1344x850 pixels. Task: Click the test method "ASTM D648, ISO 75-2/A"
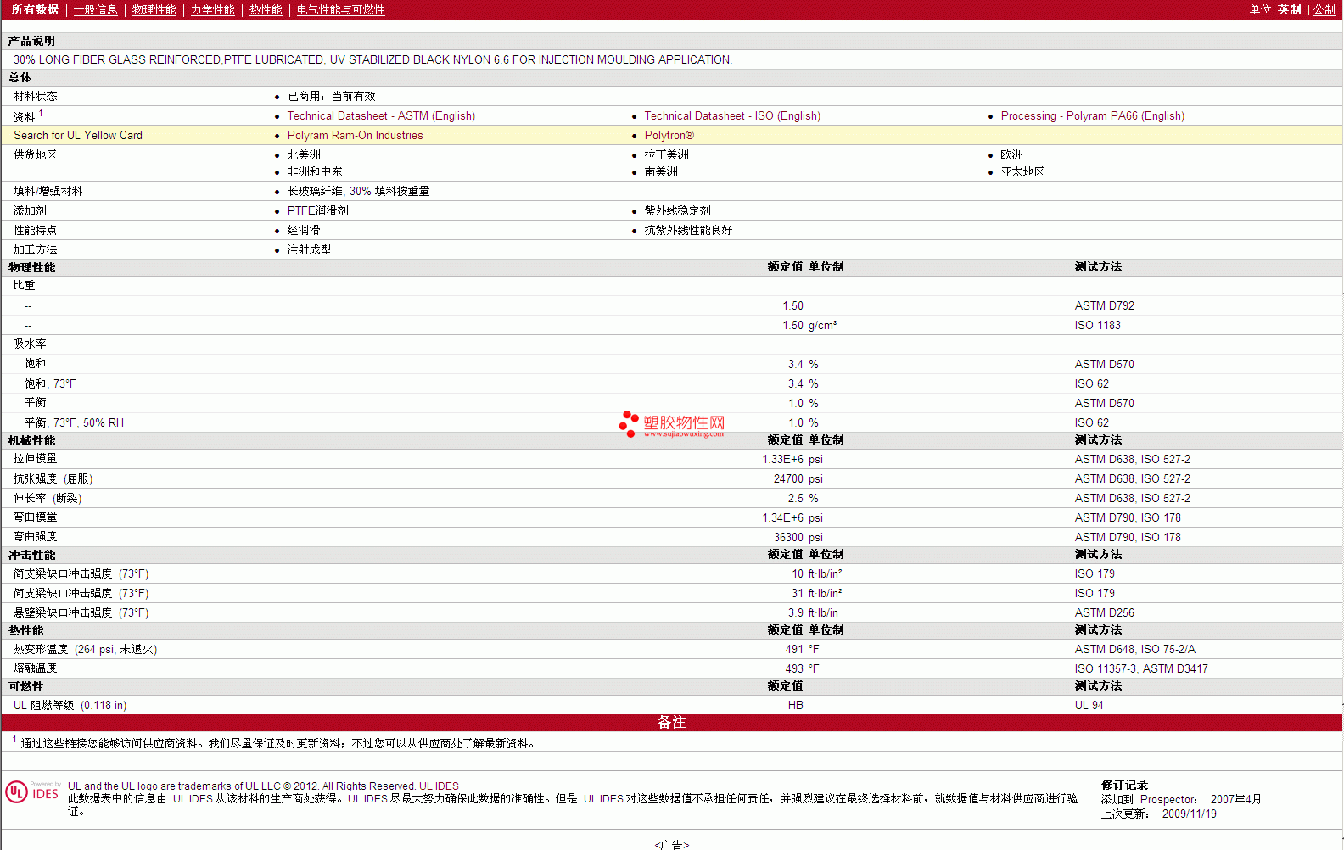click(1135, 650)
